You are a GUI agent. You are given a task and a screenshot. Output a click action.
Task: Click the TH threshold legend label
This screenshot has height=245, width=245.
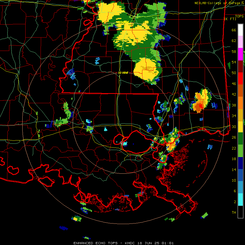(x=234, y=213)
